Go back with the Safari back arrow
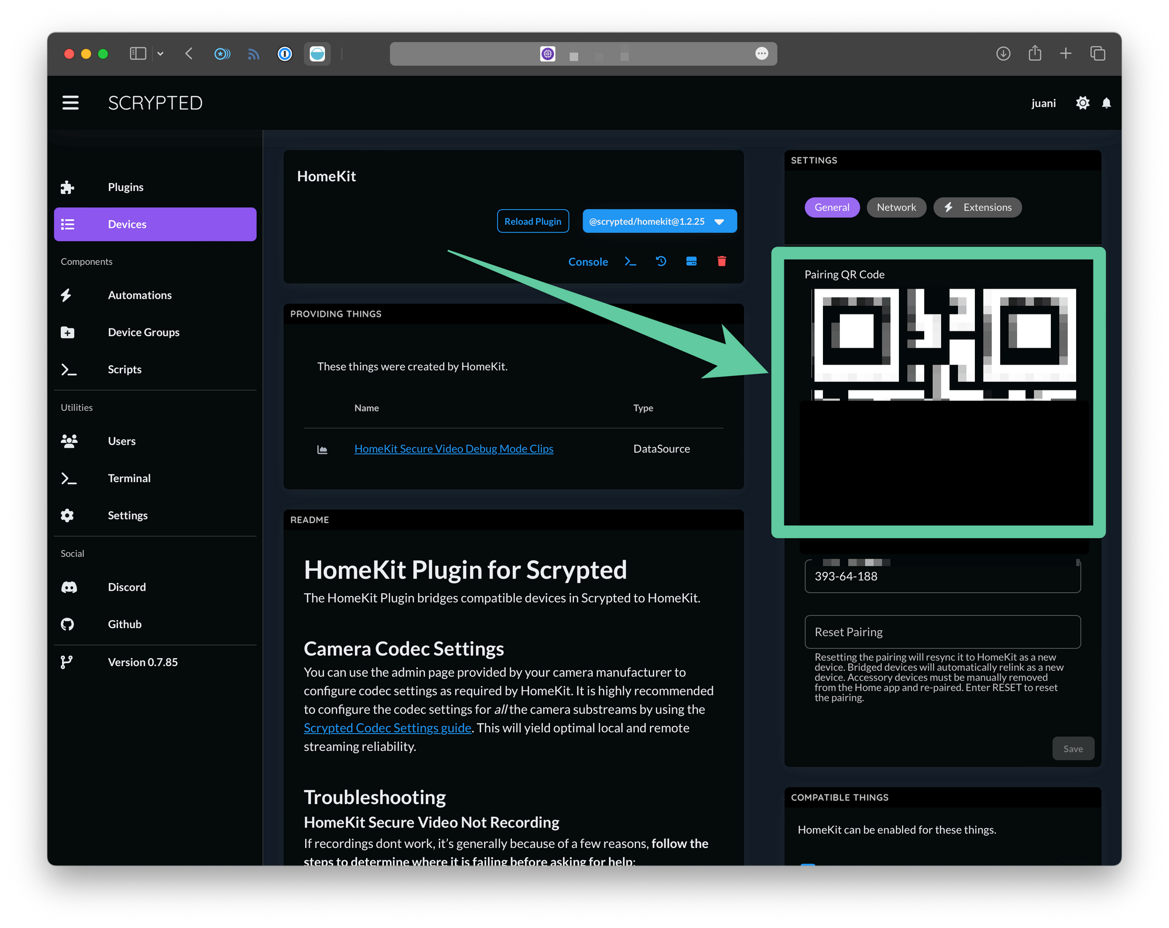The width and height of the screenshot is (1169, 928). [x=189, y=54]
